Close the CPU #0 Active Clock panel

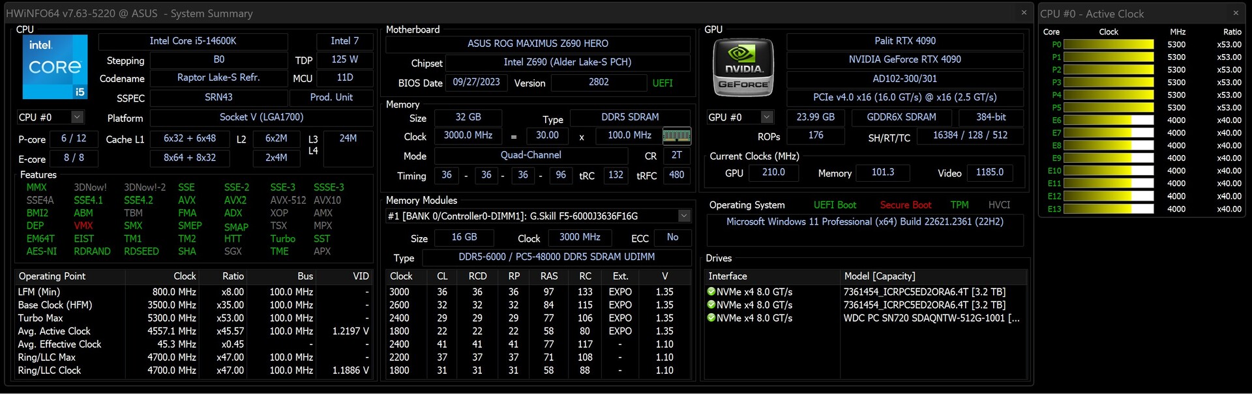point(1235,13)
